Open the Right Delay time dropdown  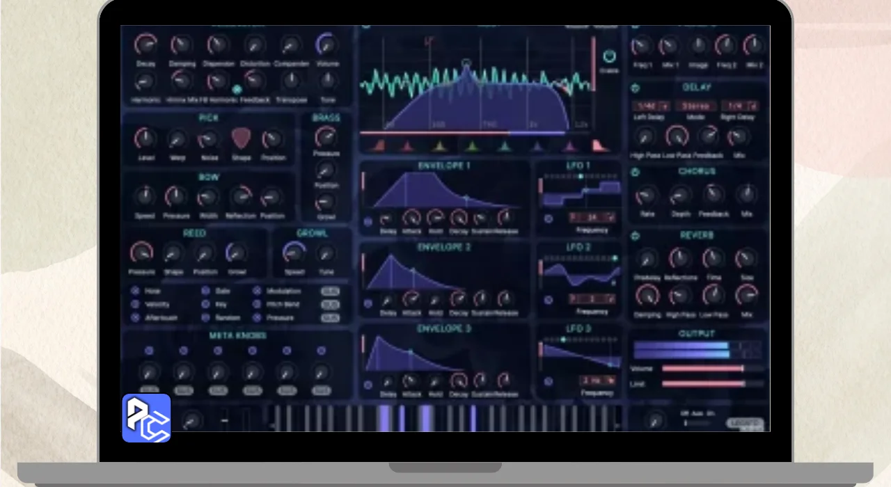pyautogui.click(x=740, y=106)
